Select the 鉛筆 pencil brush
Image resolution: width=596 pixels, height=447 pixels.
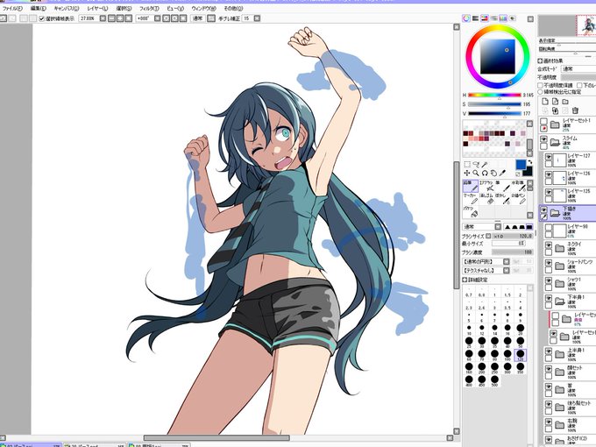click(470, 186)
